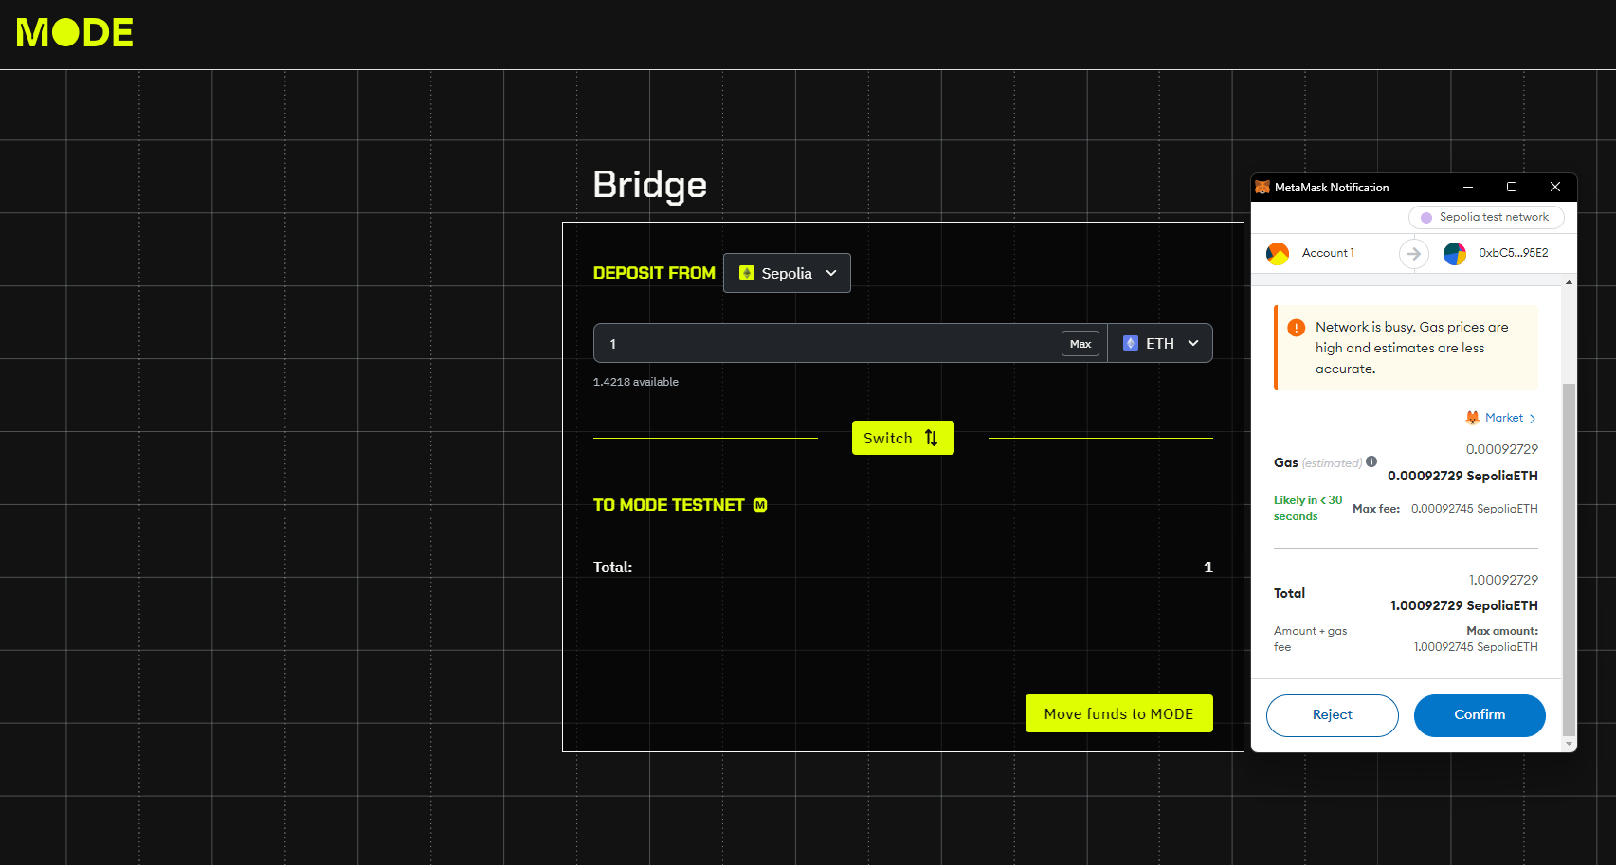This screenshot has height=865, width=1616.
Task: Click the Sepolia network icon in dropdown
Action: tap(747, 273)
